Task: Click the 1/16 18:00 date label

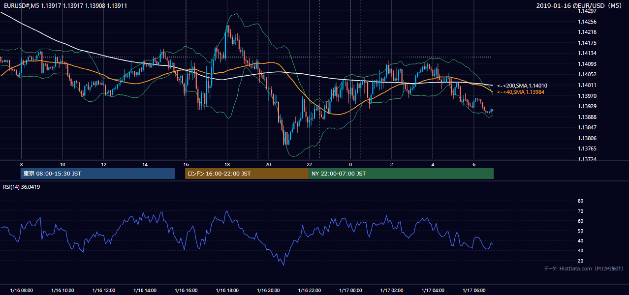Action: (x=227, y=290)
